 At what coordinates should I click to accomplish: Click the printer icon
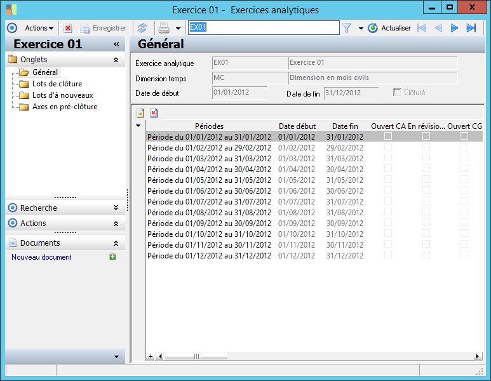coord(164,28)
